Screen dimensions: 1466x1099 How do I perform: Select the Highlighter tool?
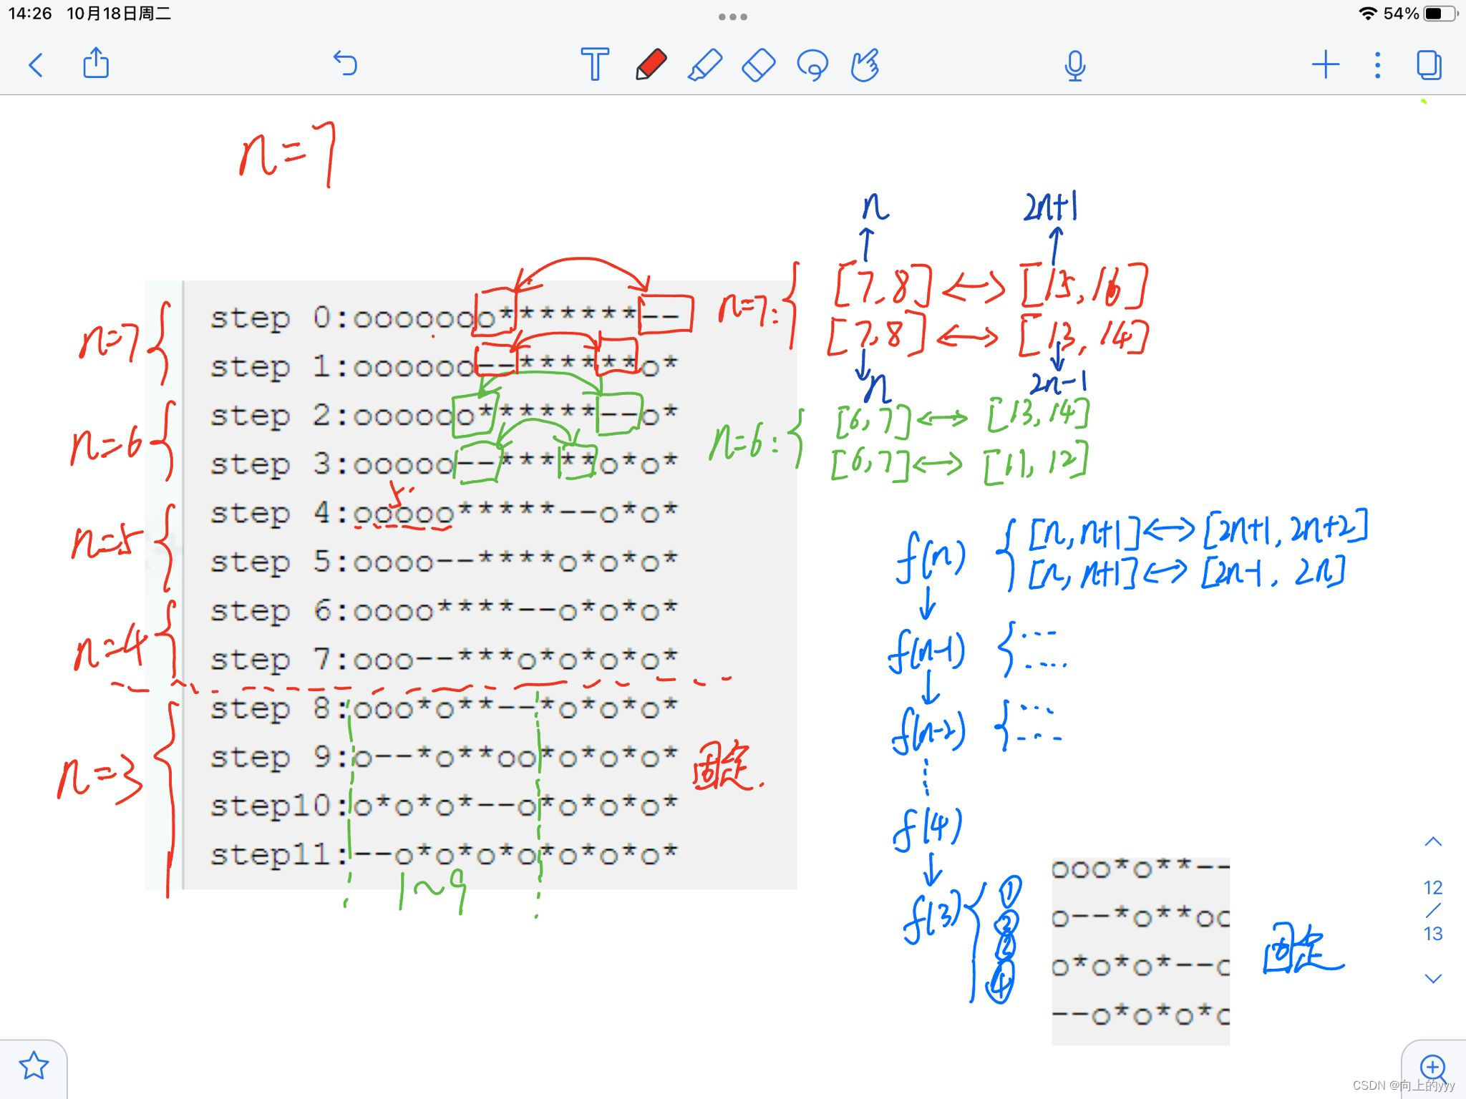(x=704, y=64)
